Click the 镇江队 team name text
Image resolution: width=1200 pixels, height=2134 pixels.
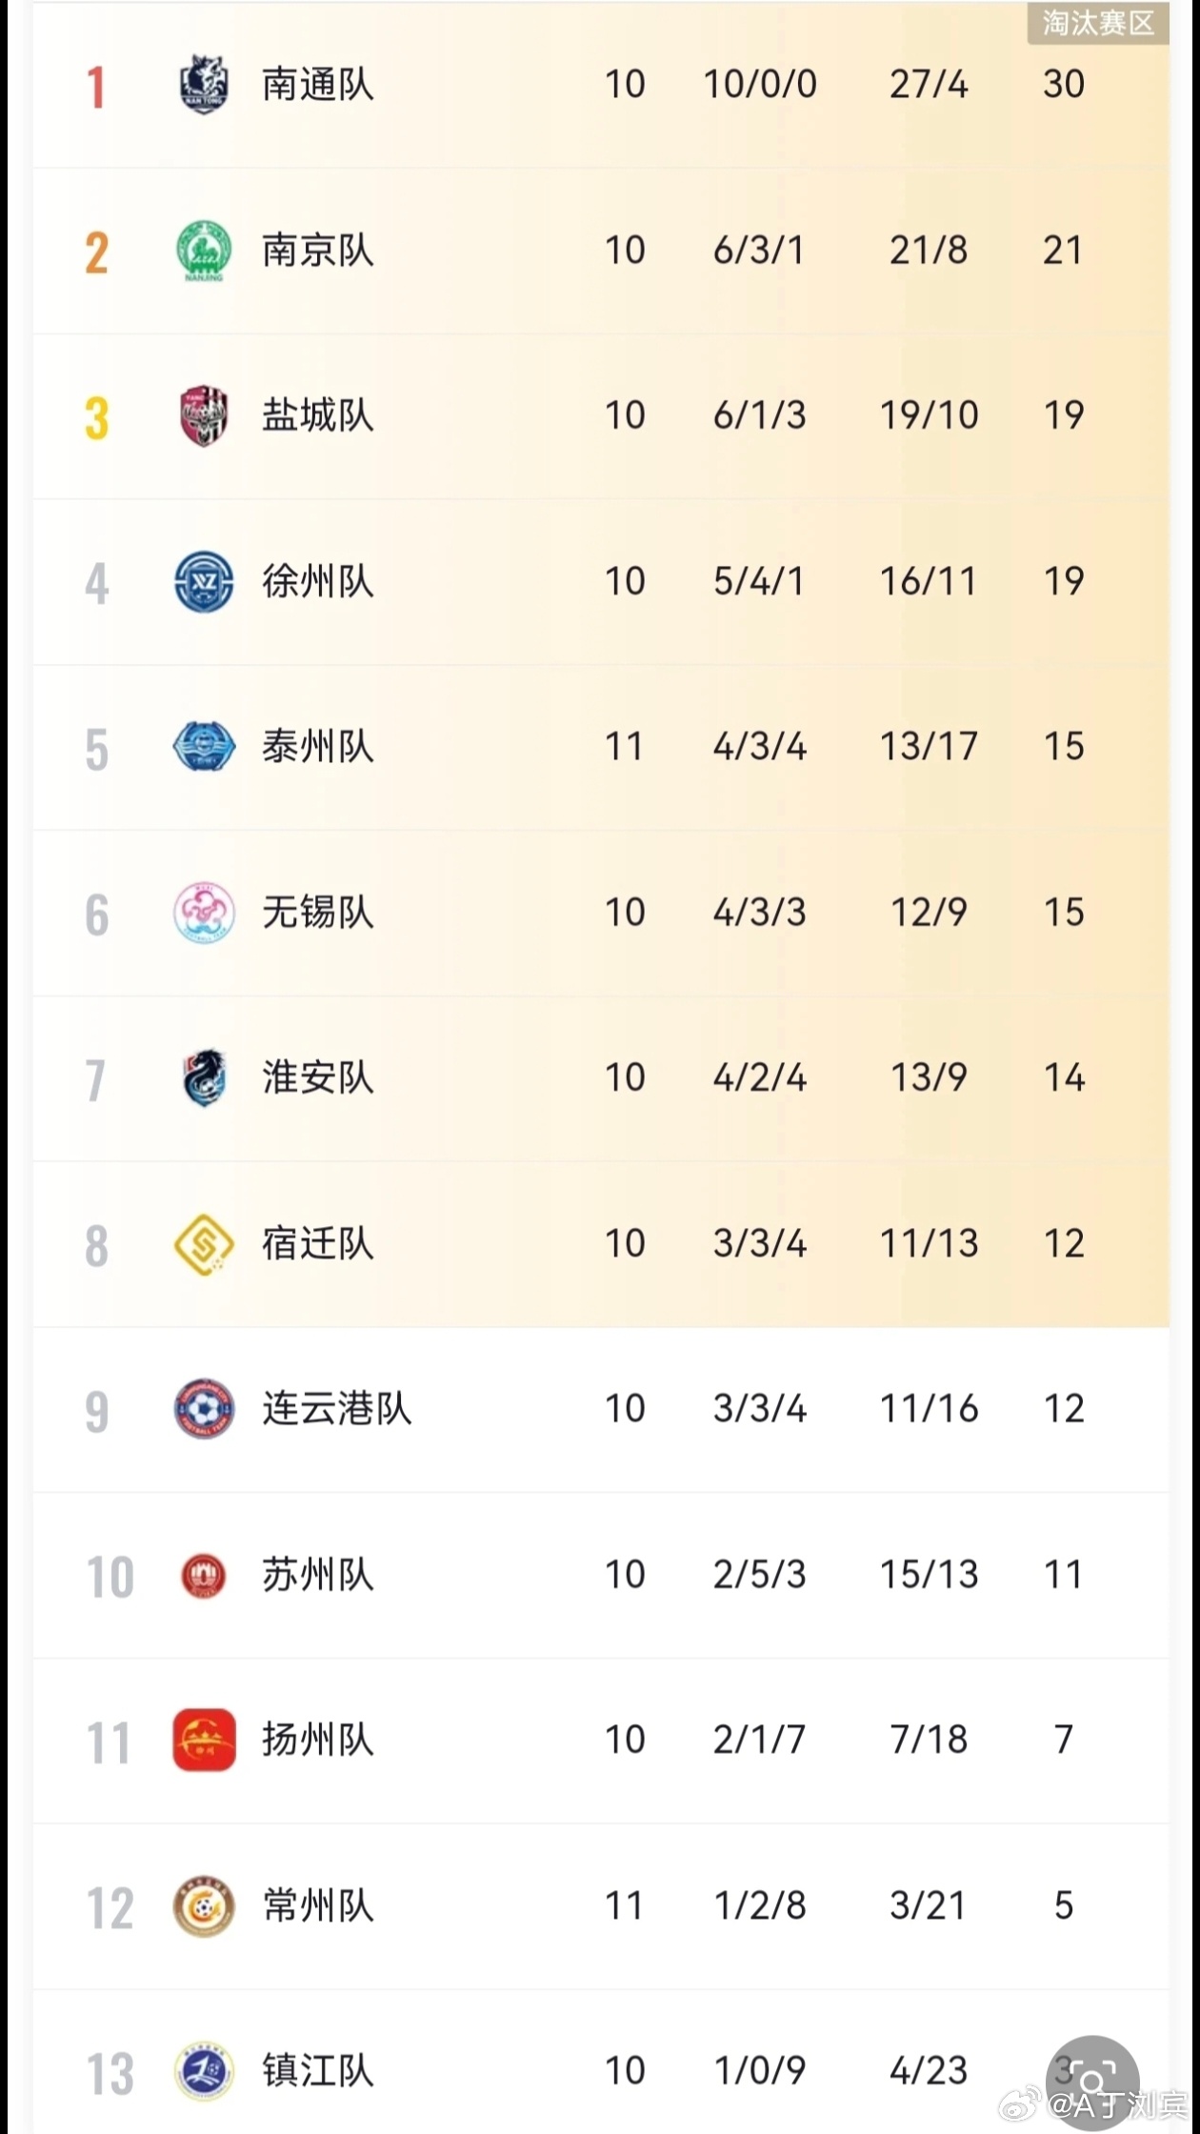coord(318,2071)
